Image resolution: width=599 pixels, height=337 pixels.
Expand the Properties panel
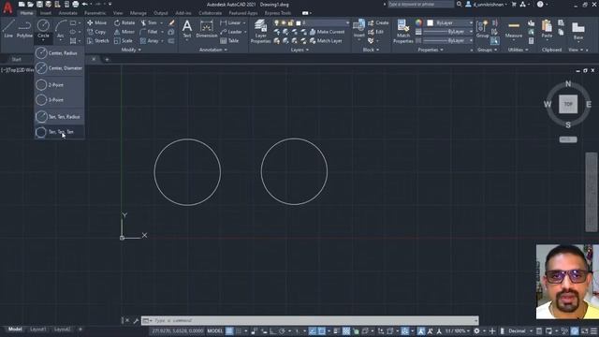pyautogui.click(x=431, y=50)
